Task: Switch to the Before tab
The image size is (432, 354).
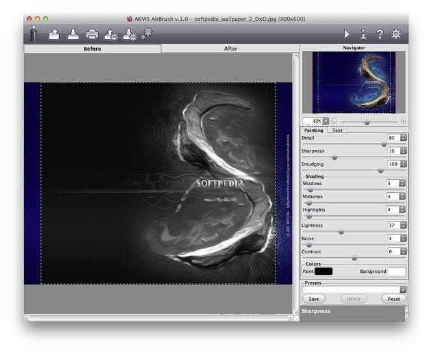Action: [x=92, y=49]
